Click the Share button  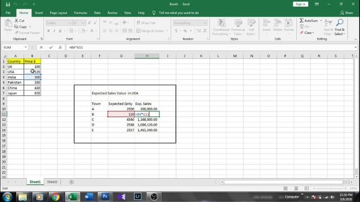tap(346, 13)
